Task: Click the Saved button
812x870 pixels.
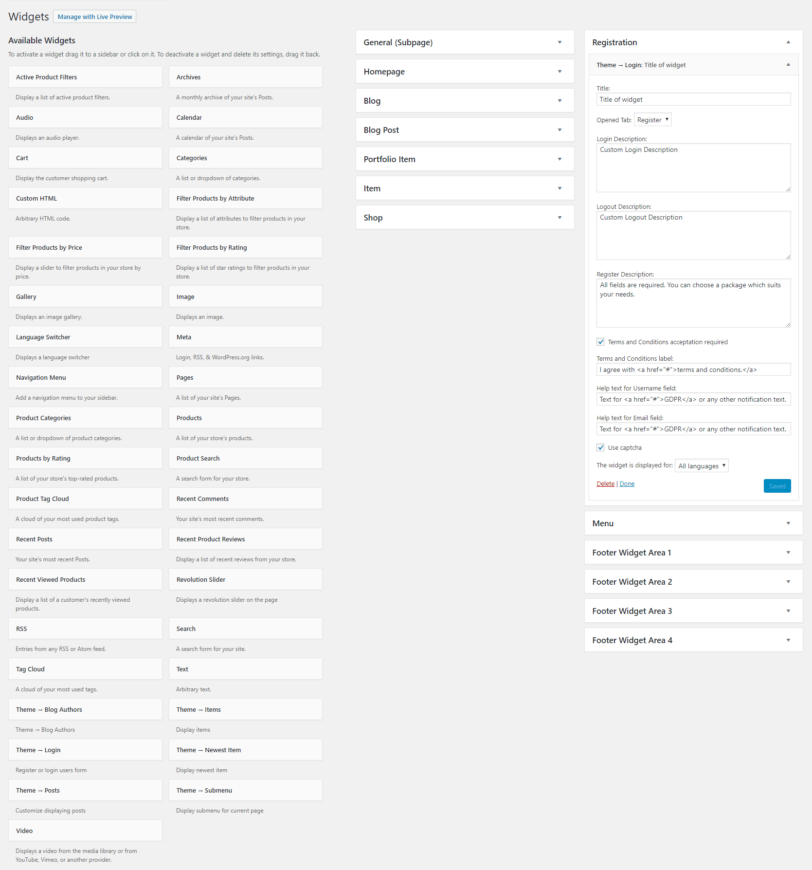Action: click(777, 486)
